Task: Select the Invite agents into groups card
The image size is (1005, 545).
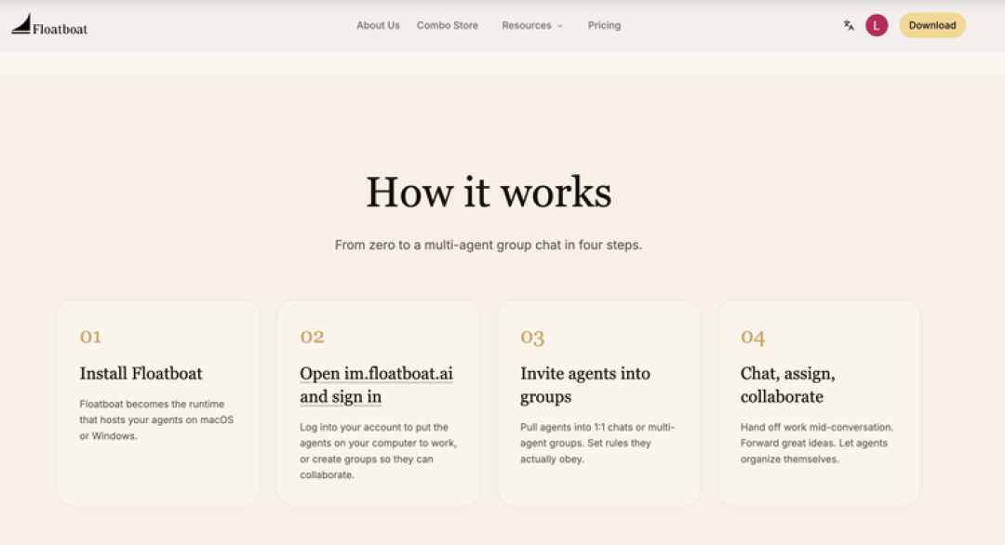Action: (598, 403)
